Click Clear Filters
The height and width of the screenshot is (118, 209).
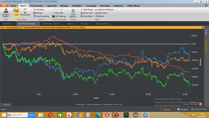[101, 13]
